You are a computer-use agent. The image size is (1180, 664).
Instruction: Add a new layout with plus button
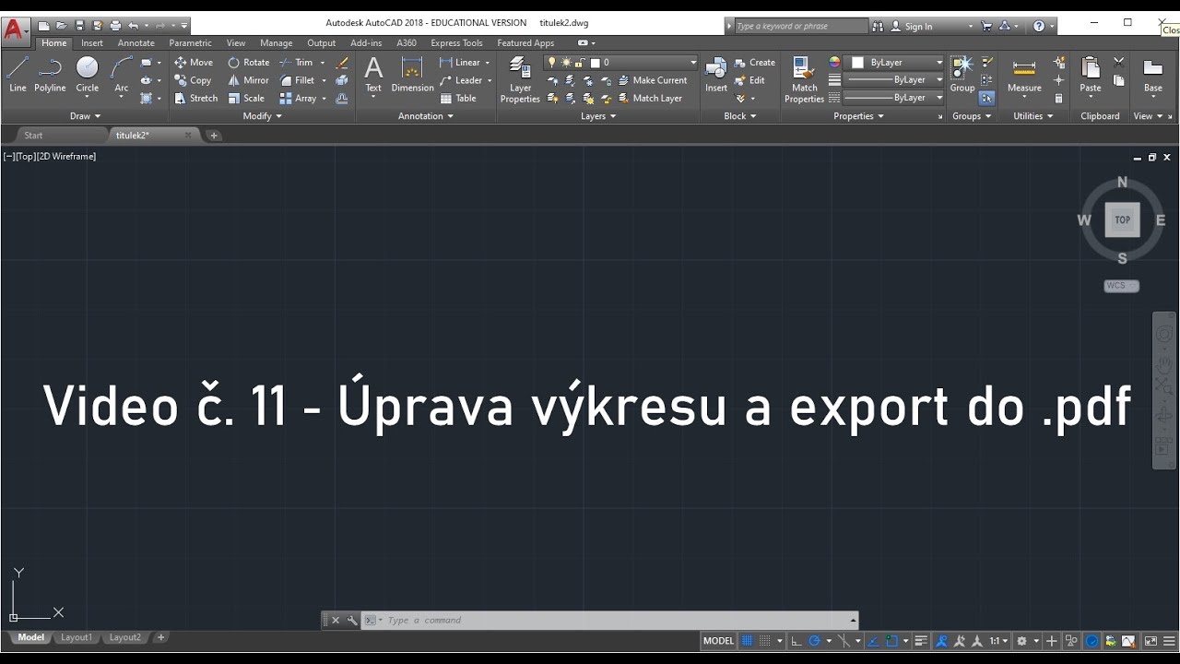coord(160,637)
